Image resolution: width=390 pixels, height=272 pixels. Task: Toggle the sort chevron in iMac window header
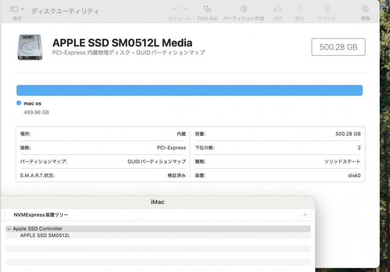[305, 215]
